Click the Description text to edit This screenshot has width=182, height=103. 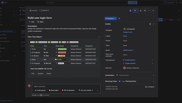[x=62, y=30]
